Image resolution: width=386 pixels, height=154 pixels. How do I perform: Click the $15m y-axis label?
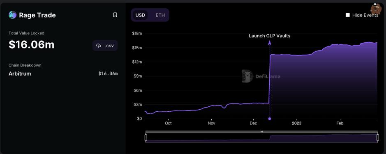[x=137, y=48]
